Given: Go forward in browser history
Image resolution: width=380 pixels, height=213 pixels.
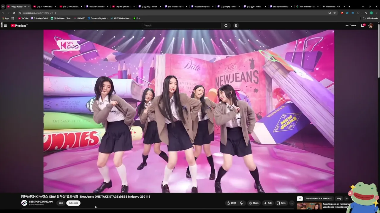Looking at the screenshot, I should click(8, 13).
